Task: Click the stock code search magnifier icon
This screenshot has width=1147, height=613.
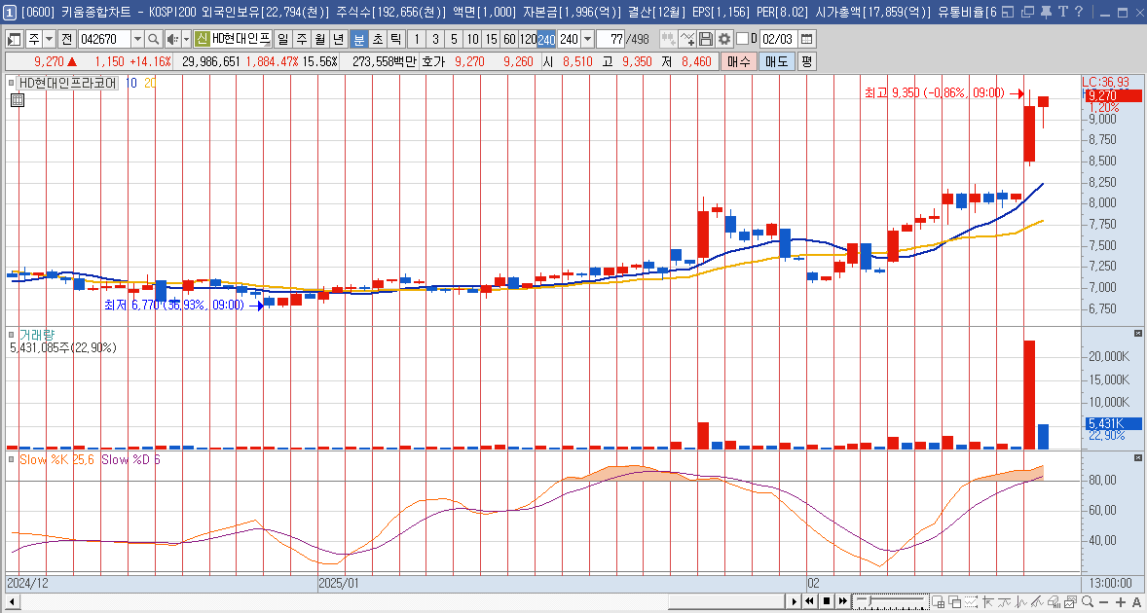Action: pos(153,39)
